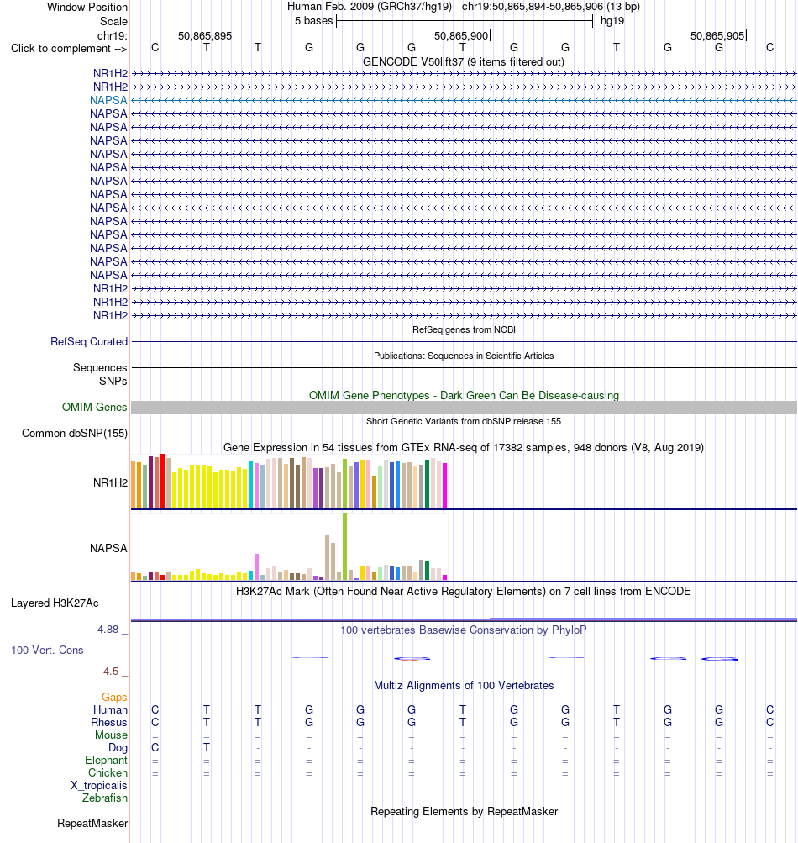Click the Window Position label
This screenshot has width=798, height=843.
[x=87, y=7]
